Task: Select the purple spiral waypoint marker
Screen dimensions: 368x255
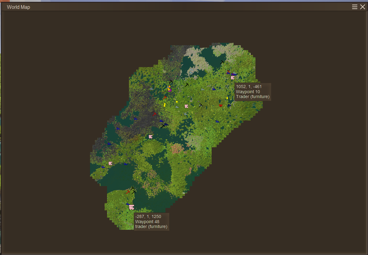Action: point(170,90)
